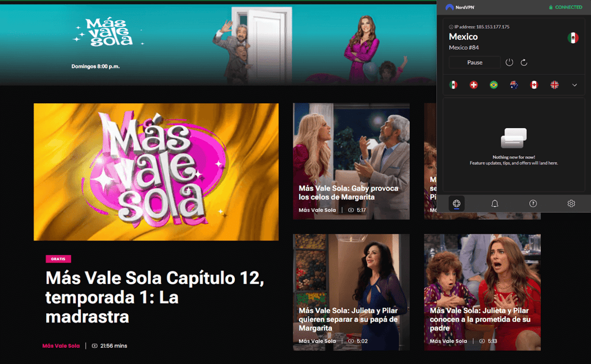The width and height of the screenshot is (591, 364).
Task: Open Gaby provoca los celos video
Action: click(351, 162)
